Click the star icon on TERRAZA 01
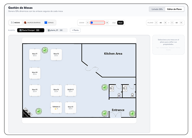This screenshot has height=138, width=192. coord(55,109)
